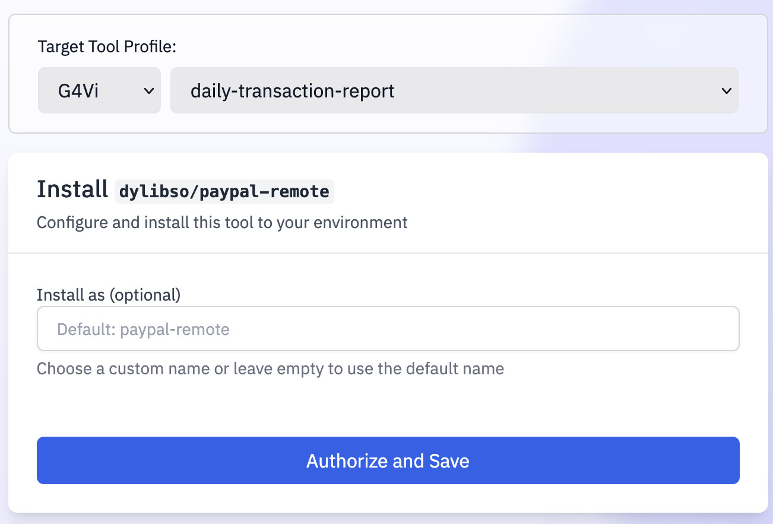The height and width of the screenshot is (524, 773).
Task: Click the "(optional)" text above the name field
Action: click(145, 295)
